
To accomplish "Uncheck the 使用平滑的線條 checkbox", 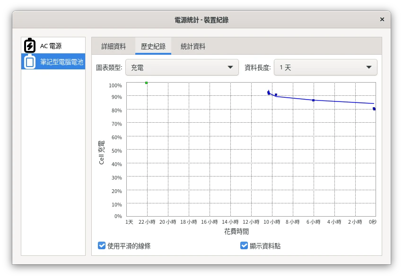I will (x=102, y=245).
